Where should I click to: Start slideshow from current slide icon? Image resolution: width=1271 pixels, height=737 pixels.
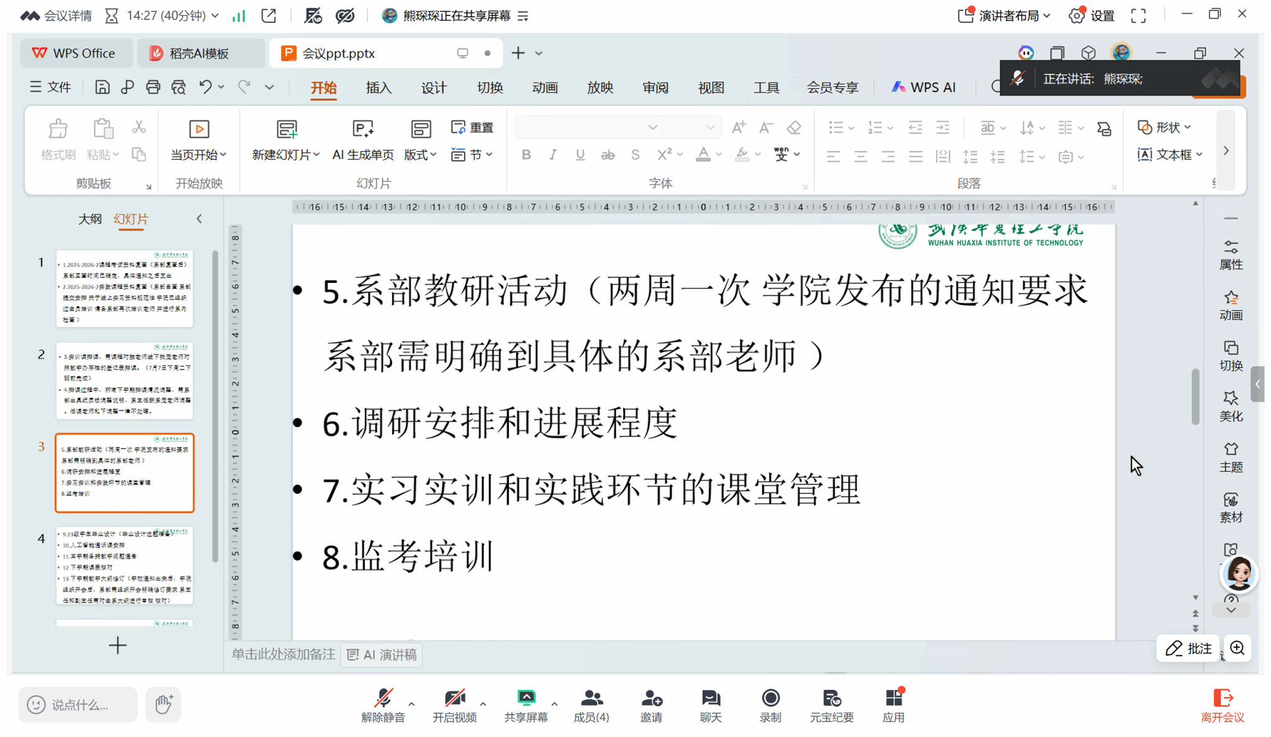coord(199,129)
